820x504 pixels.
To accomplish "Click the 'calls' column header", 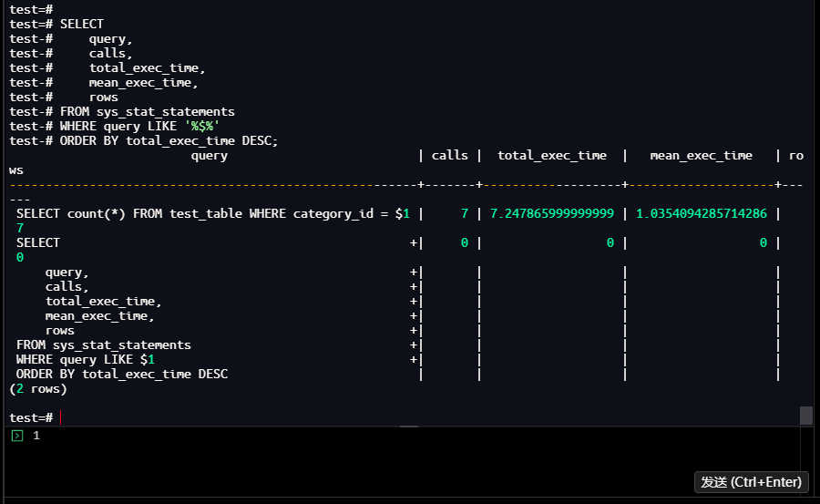I will tap(450, 156).
